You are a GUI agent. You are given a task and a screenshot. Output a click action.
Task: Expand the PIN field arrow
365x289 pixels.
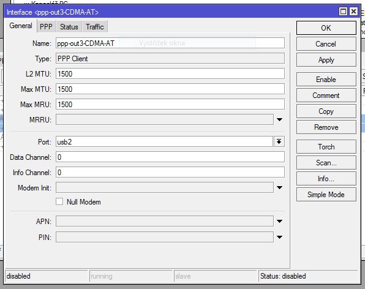pyautogui.click(x=279, y=237)
